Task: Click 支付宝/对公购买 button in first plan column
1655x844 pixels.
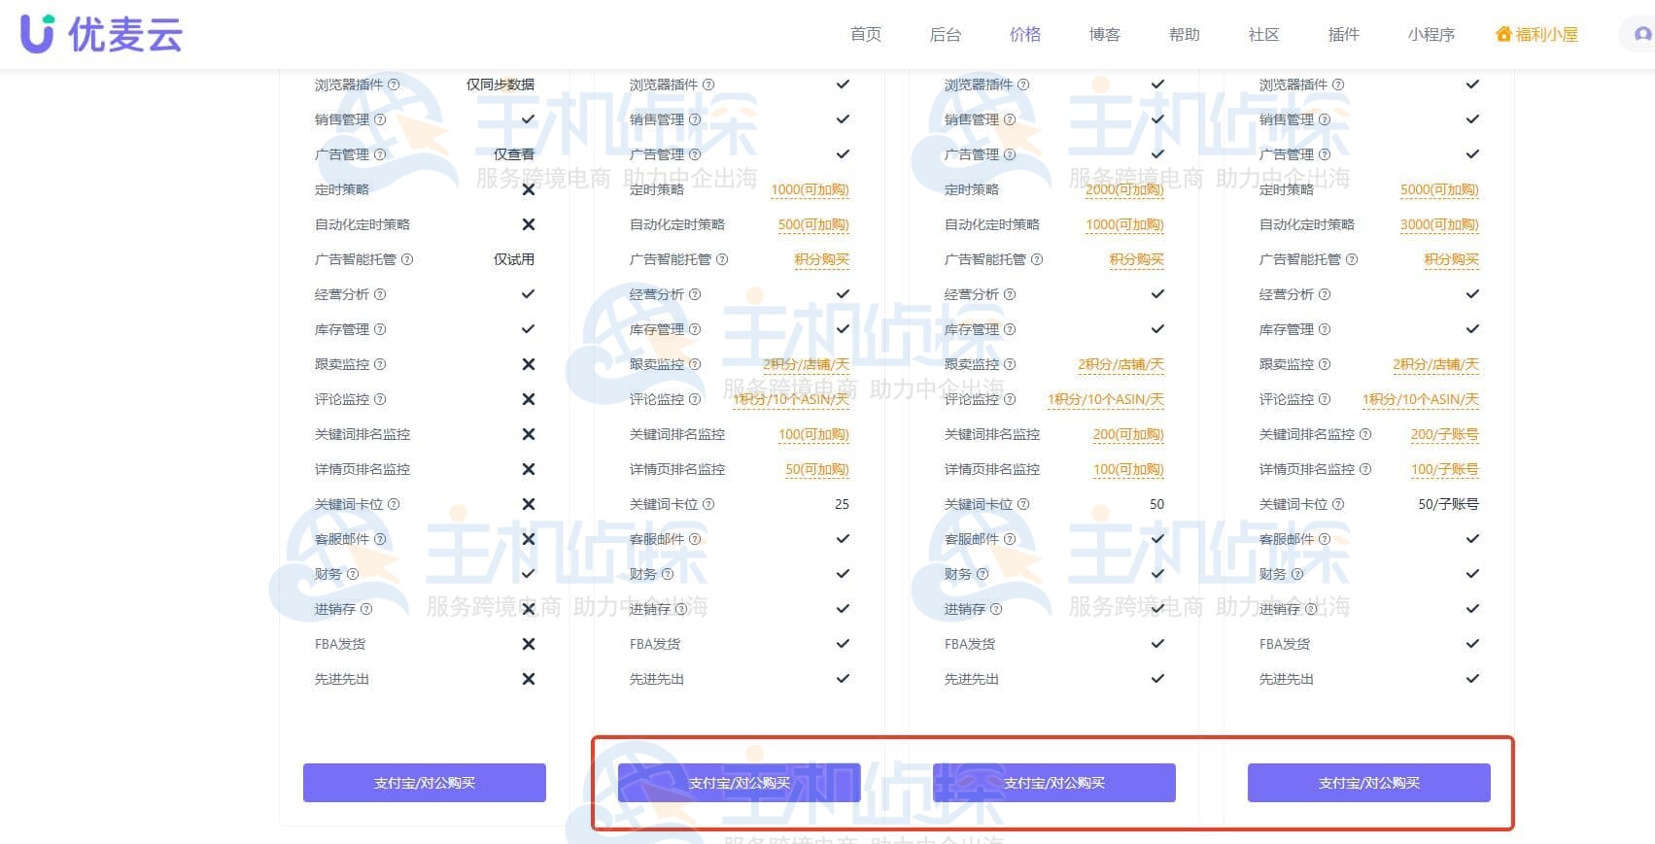Action: click(425, 783)
